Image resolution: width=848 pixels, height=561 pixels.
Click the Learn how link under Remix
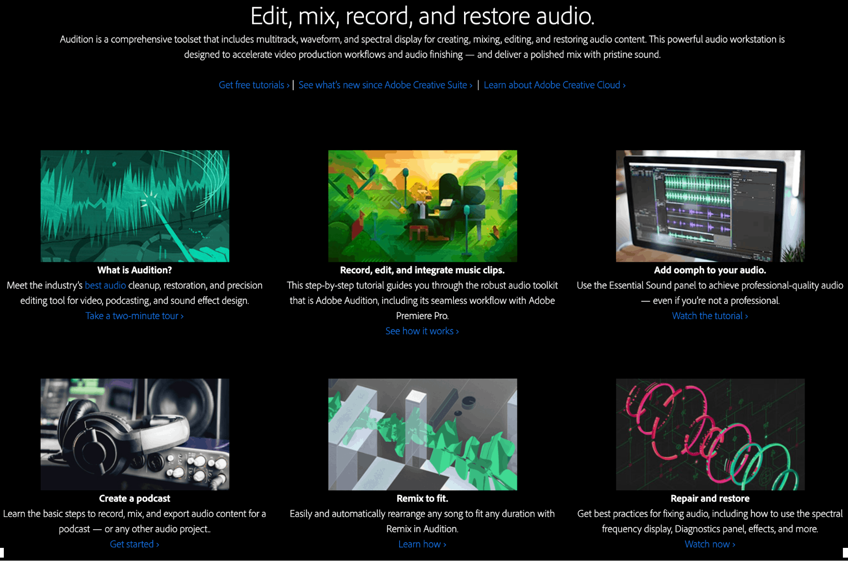pyautogui.click(x=422, y=544)
